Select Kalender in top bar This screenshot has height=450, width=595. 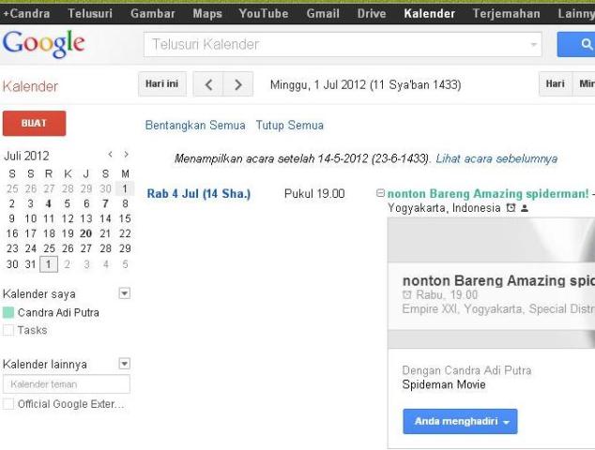(429, 14)
